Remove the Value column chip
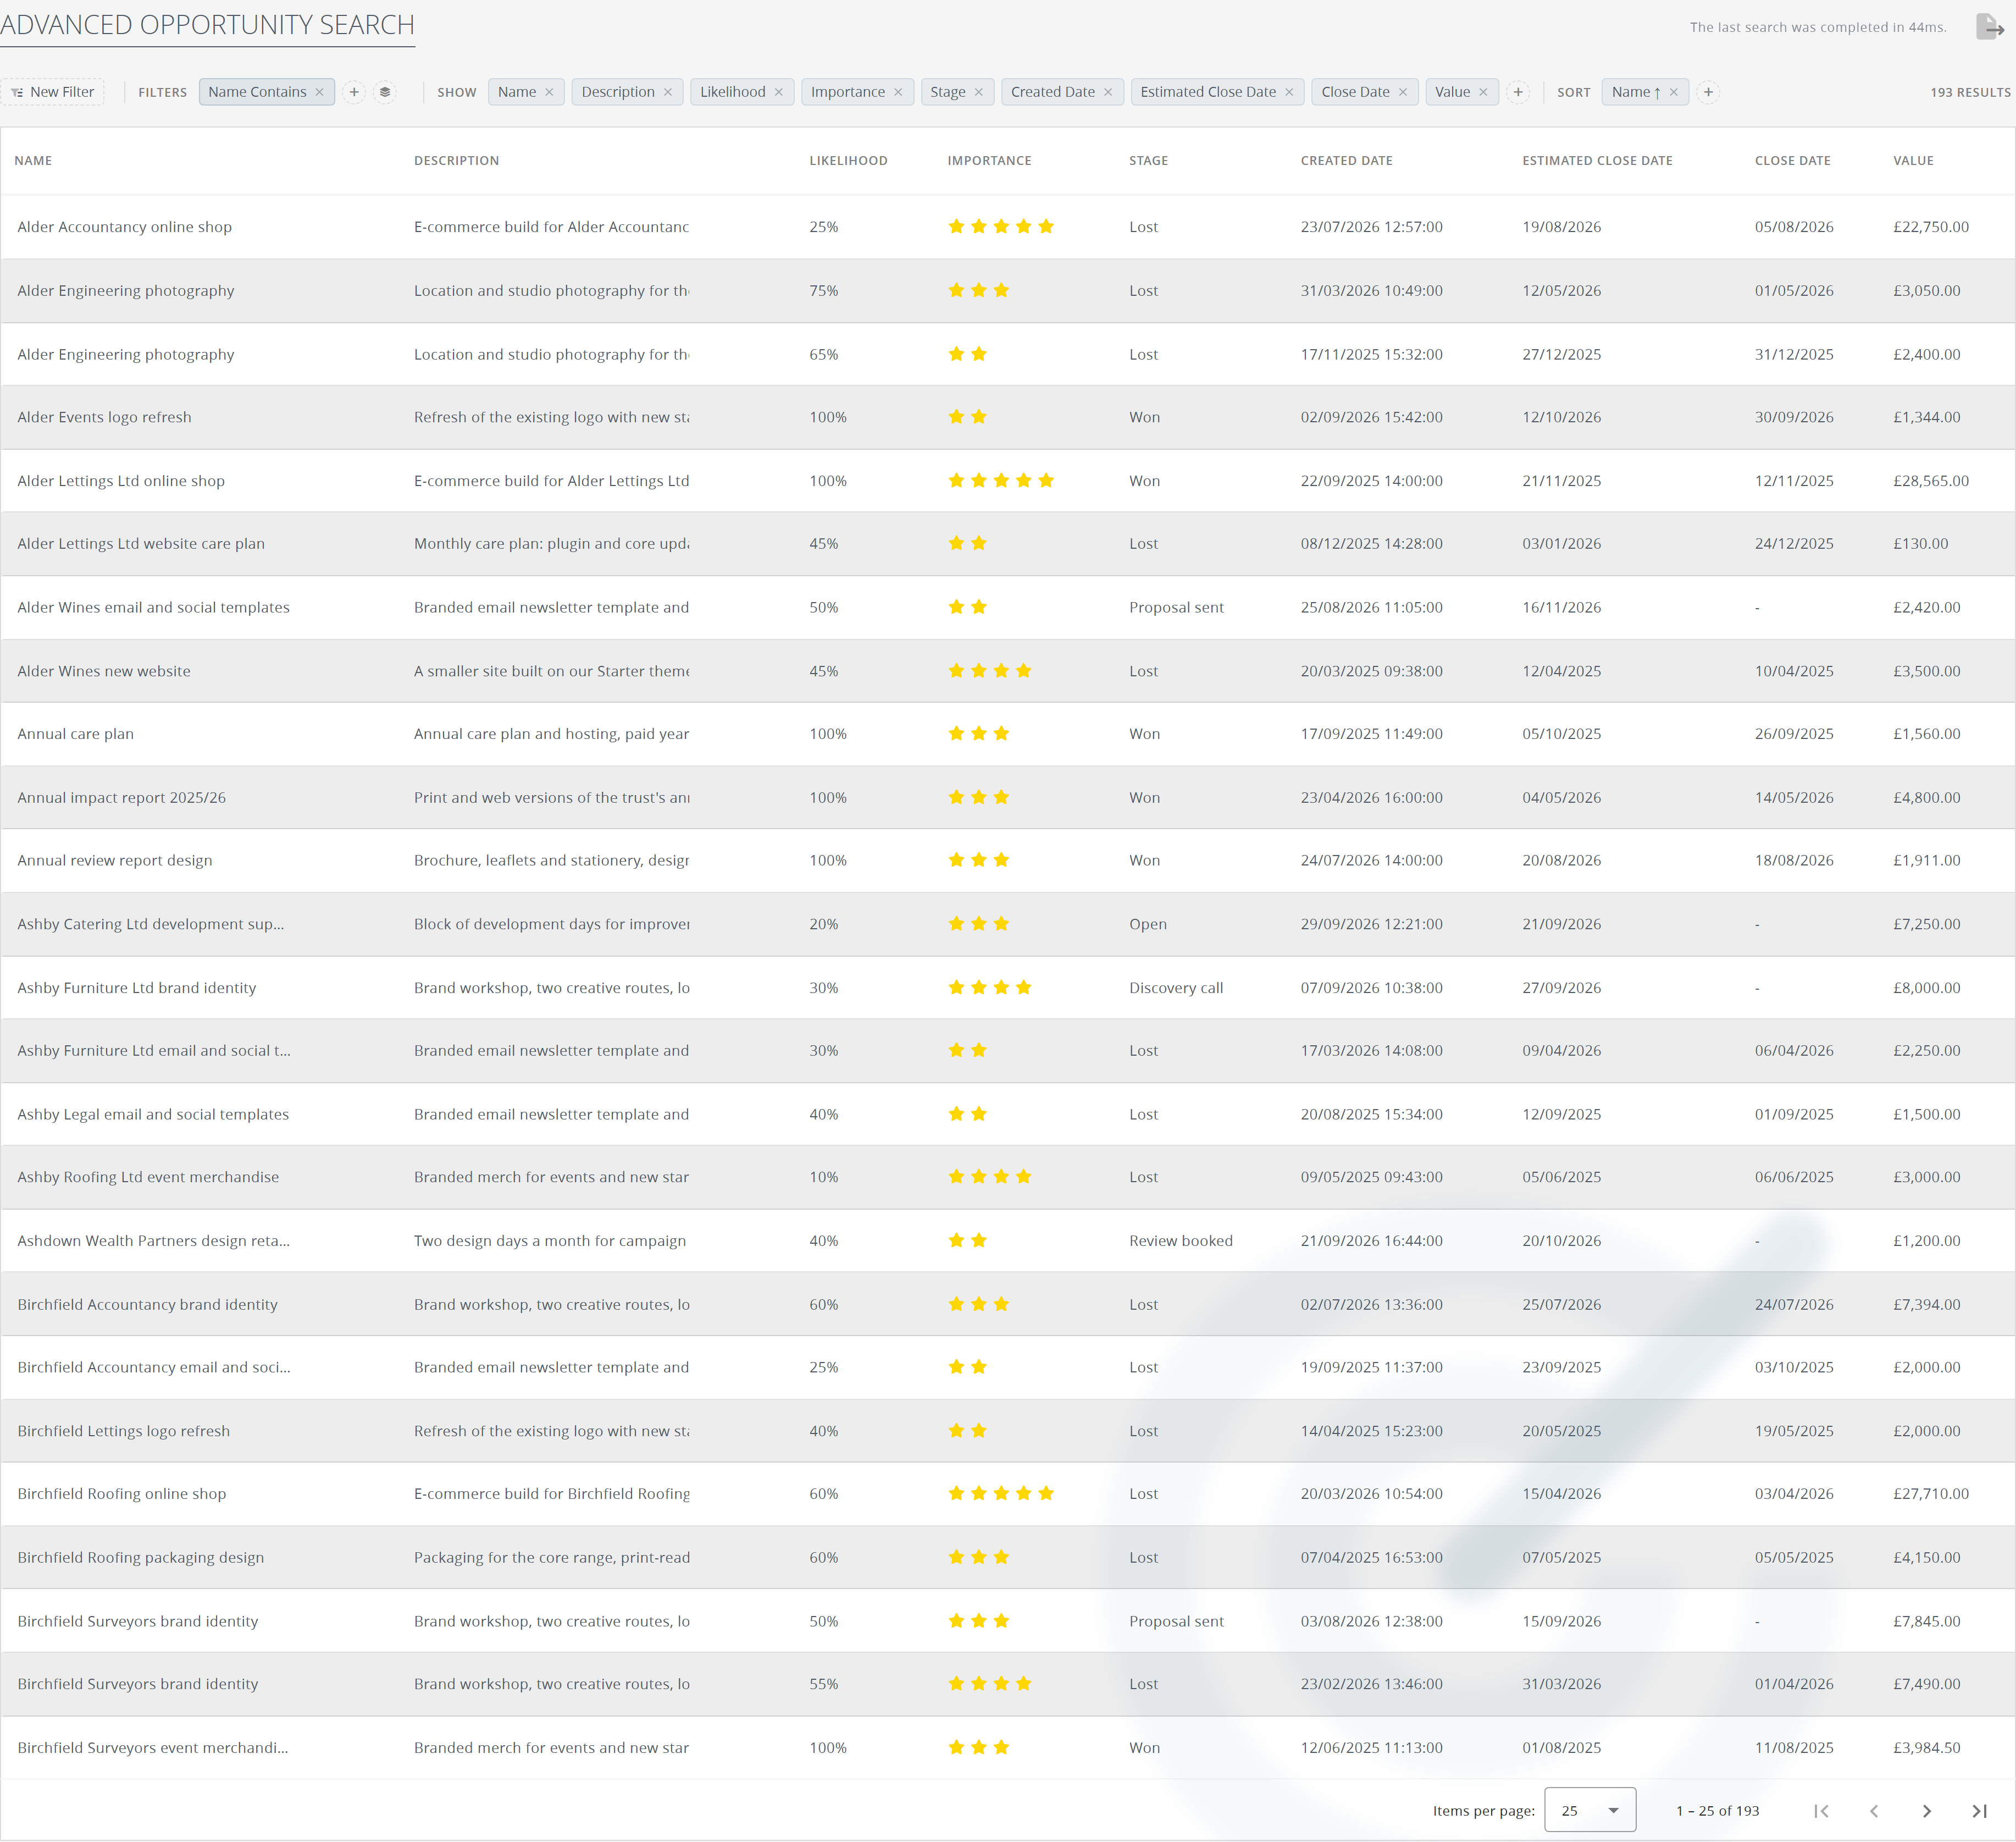This screenshot has width=2016, height=1842. [x=1483, y=92]
